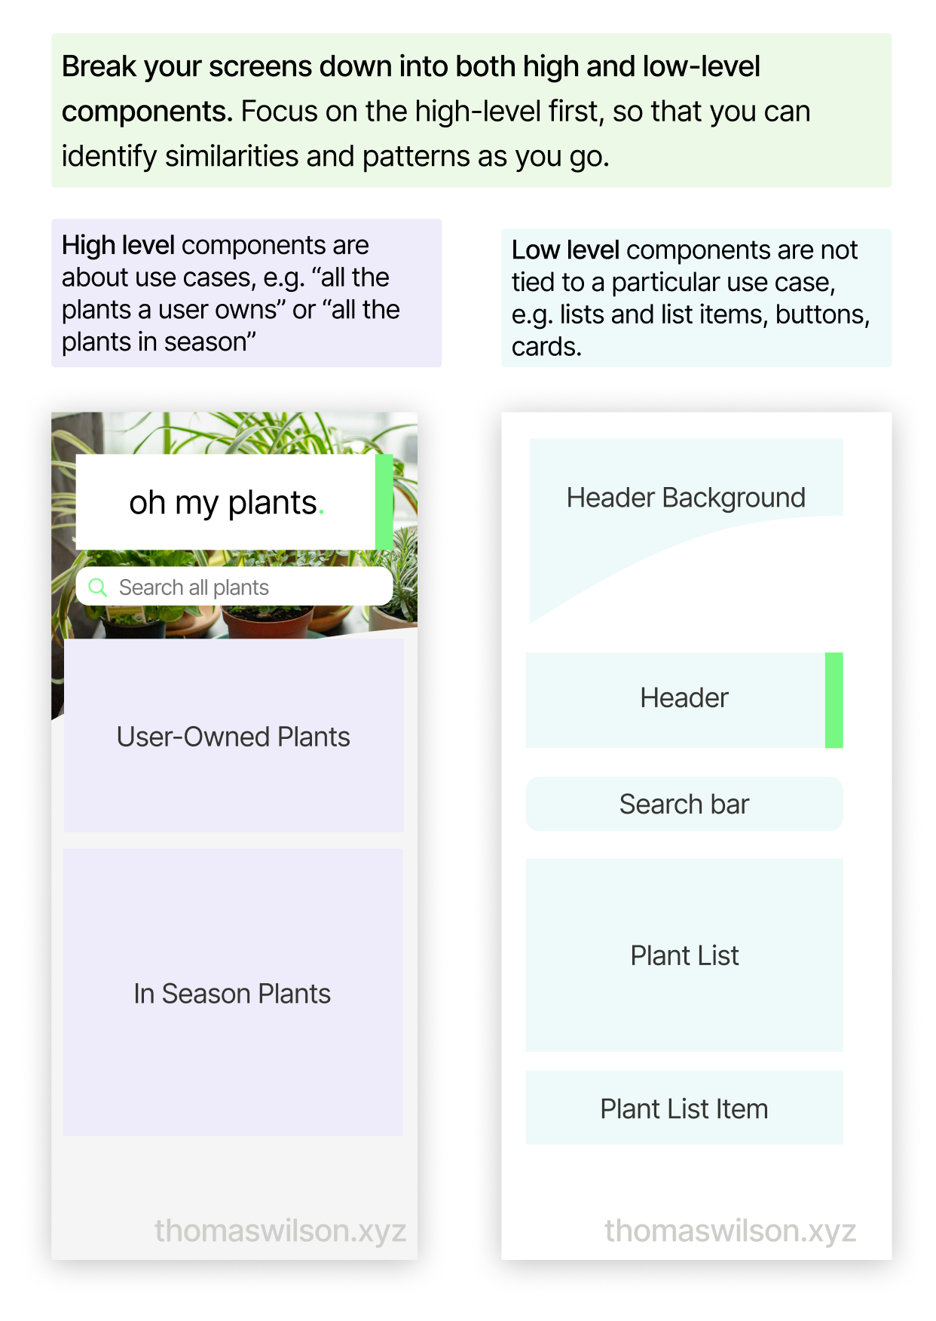Click the green accent bar beside 'oh my plants.'
The image size is (936, 1321).
384,502
